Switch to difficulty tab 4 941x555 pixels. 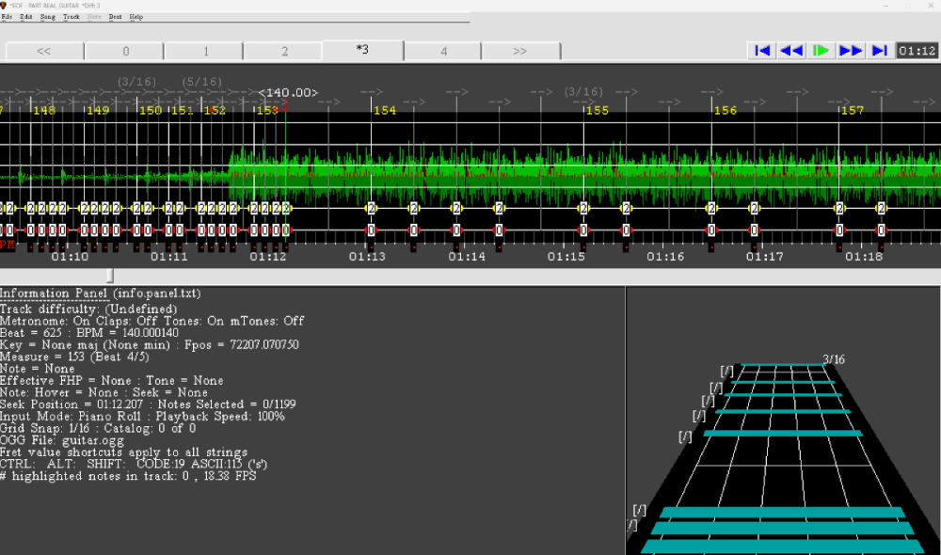tap(444, 52)
